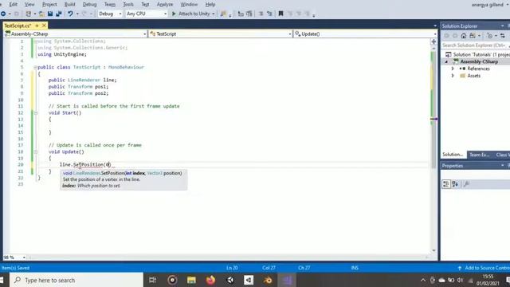Expand the References node
The image size is (510, 287).
click(x=453, y=69)
